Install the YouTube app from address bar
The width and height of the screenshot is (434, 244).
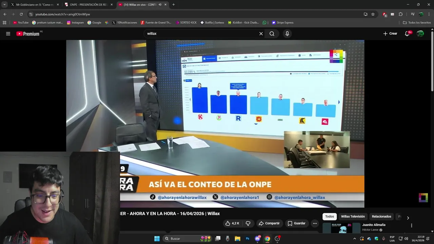(366, 14)
